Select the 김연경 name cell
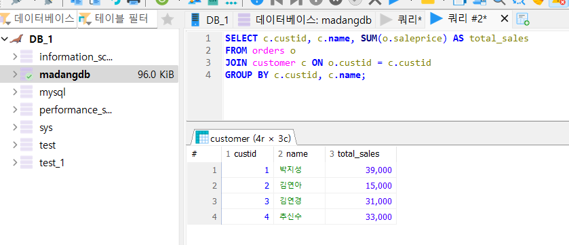Viewport: 569px width, 245px height. click(x=299, y=201)
